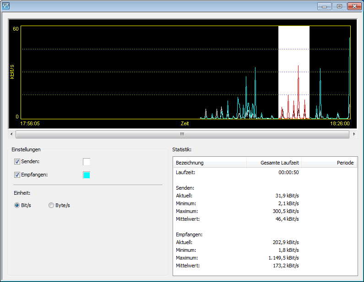Uncheck the Senden checkbox
The image size is (364, 282).
click(x=17, y=161)
